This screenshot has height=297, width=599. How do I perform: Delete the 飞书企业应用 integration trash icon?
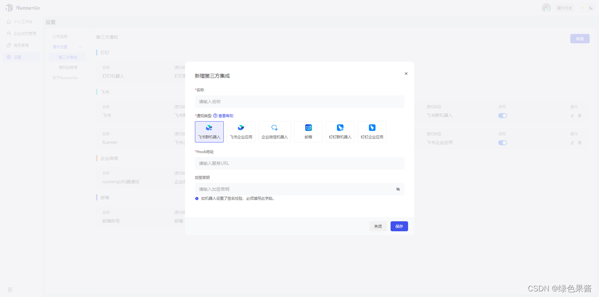pyautogui.click(x=579, y=143)
